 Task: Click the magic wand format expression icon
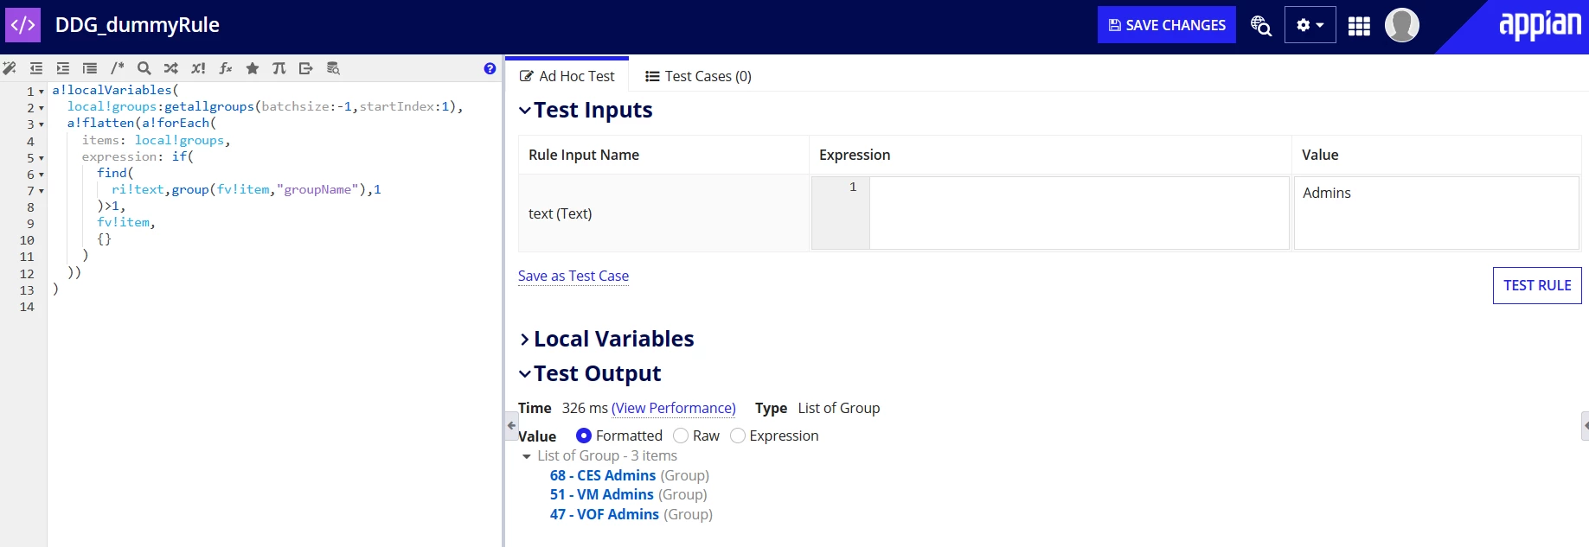coord(10,68)
